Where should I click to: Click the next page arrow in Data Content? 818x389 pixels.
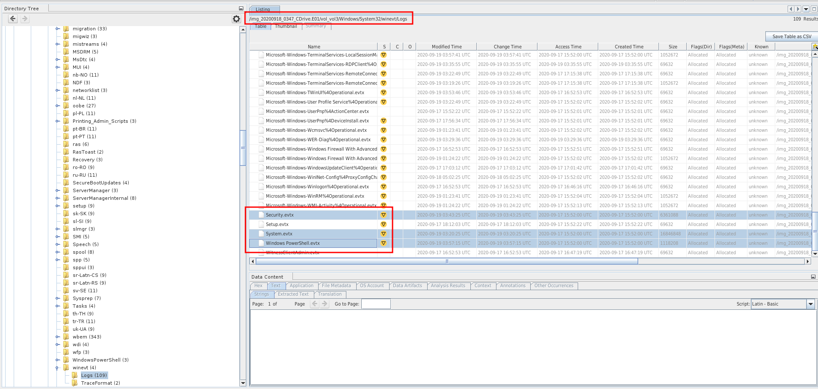coord(325,304)
